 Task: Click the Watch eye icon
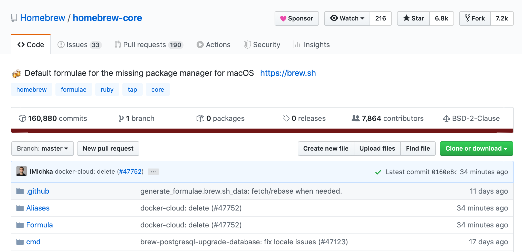coord(334,18)
